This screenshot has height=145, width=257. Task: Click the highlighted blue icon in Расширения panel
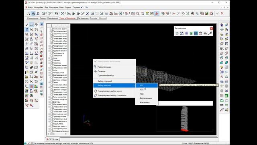[196, 33]
